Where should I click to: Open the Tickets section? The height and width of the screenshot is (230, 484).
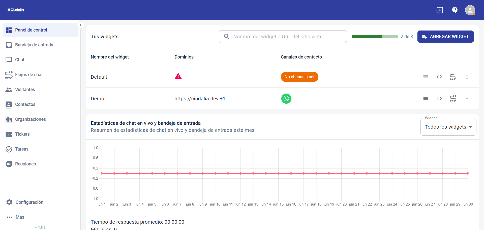pyautogui.click(x=22, y=134)
